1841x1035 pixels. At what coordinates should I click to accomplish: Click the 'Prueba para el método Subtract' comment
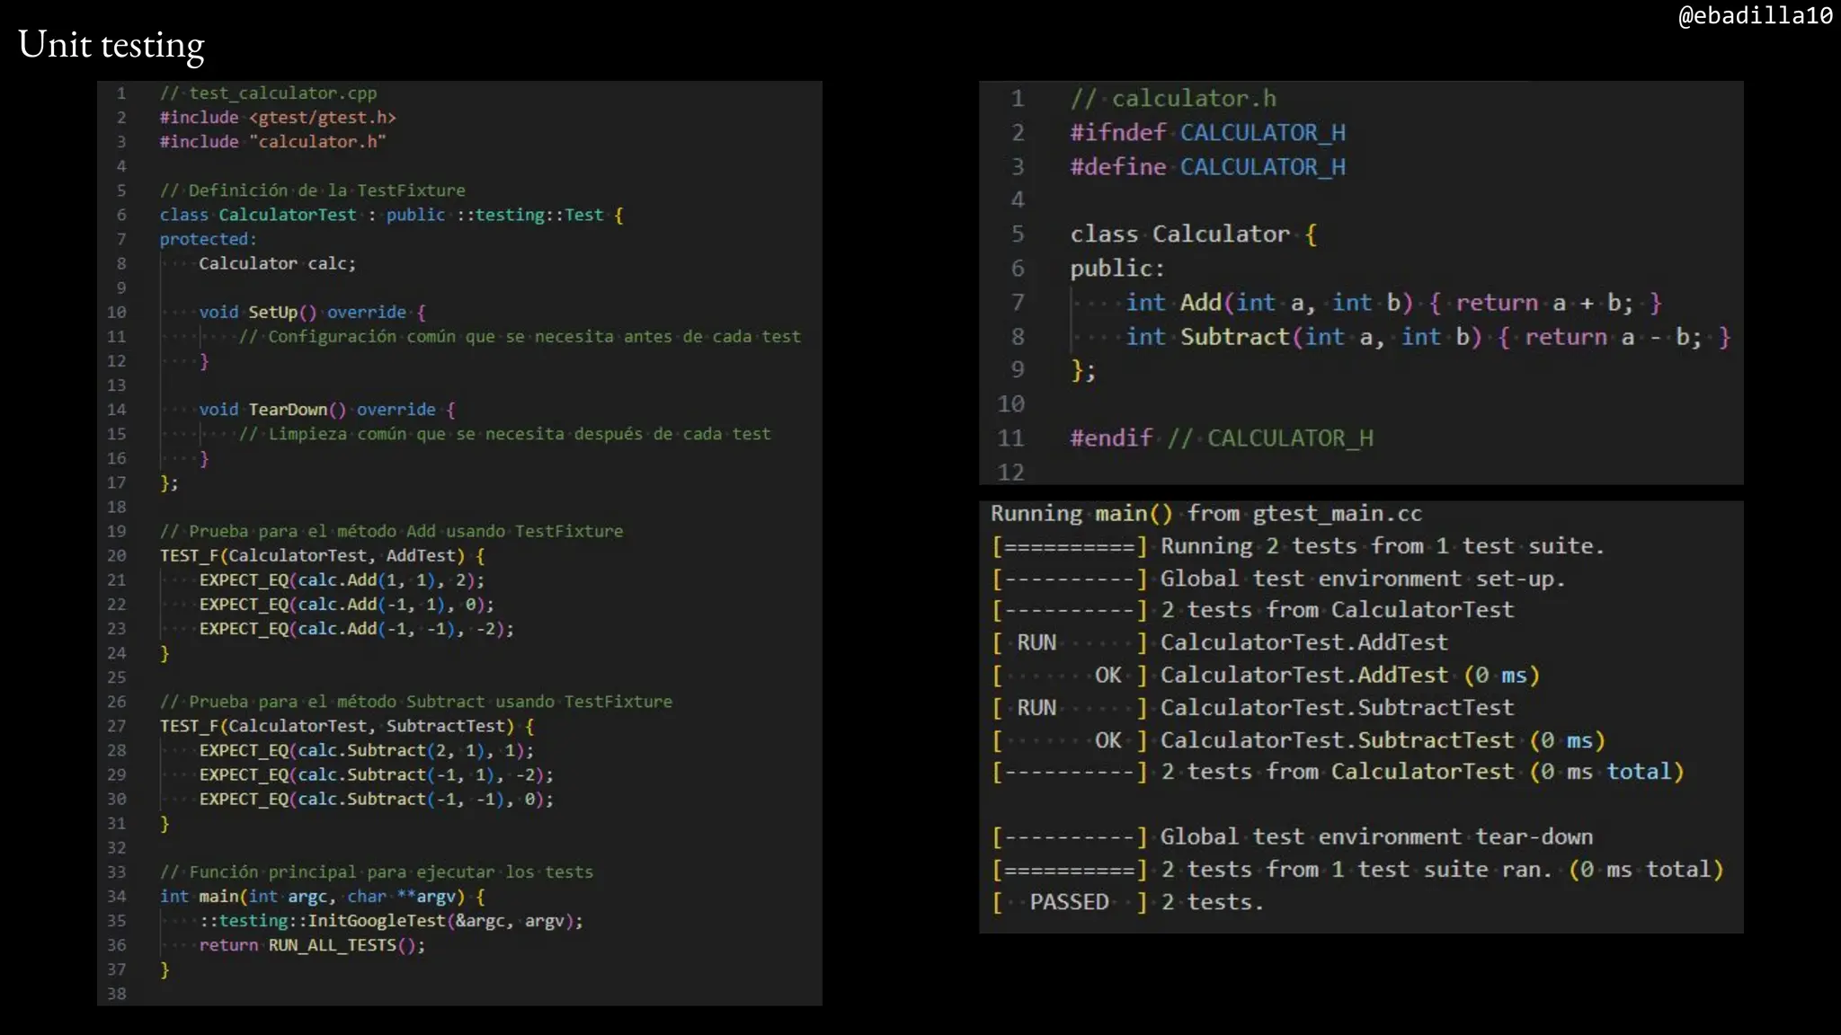pyautogui.click(x=415, y=700)
